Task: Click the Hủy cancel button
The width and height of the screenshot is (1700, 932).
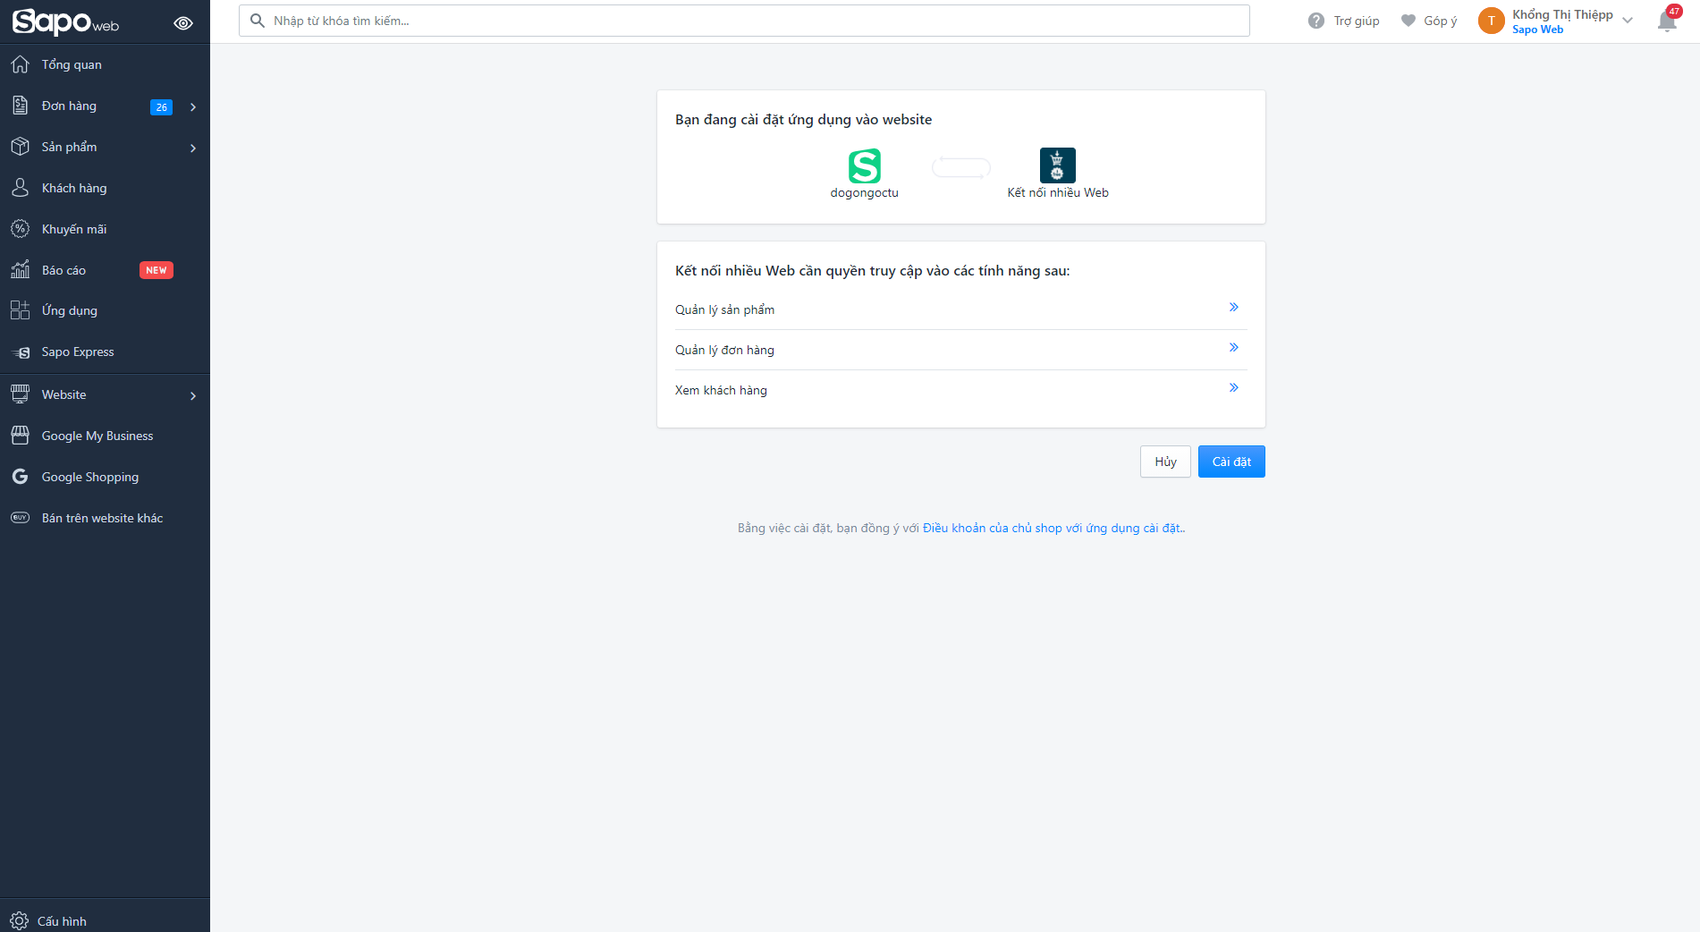Action: (x=1165, y=462)
